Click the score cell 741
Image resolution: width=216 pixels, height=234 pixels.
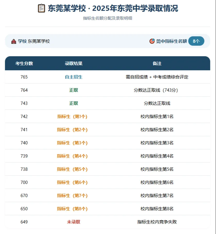click(24, 130)
